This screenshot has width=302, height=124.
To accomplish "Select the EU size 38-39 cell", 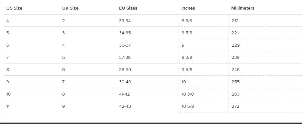I will click(x=125, y=70).
